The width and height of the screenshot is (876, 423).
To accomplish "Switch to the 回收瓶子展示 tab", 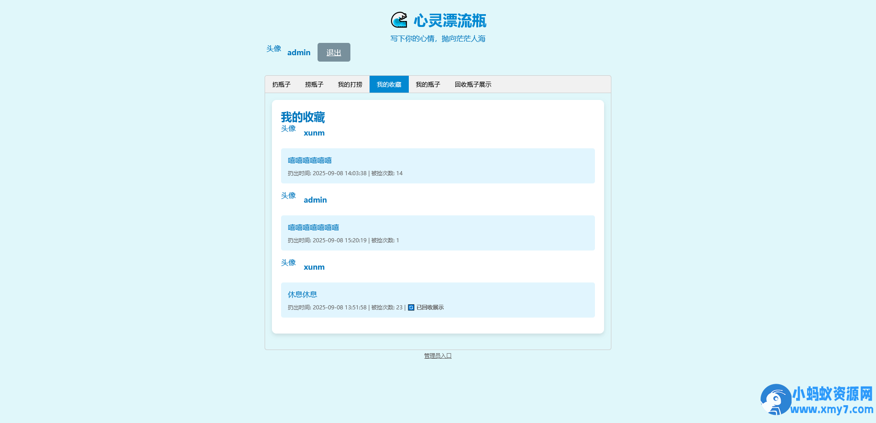I will [473, 84].
